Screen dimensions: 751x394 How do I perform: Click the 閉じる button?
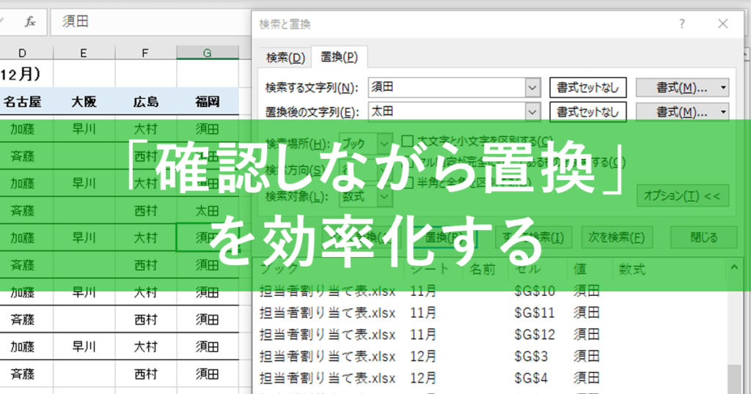click(703, 237)
